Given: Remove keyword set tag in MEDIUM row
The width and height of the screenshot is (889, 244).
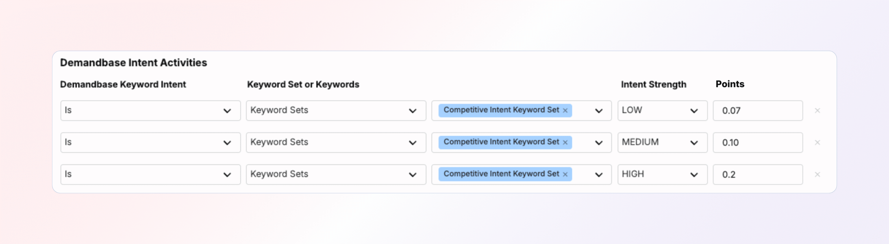Looking at the screenshot, I should (565, 143).
